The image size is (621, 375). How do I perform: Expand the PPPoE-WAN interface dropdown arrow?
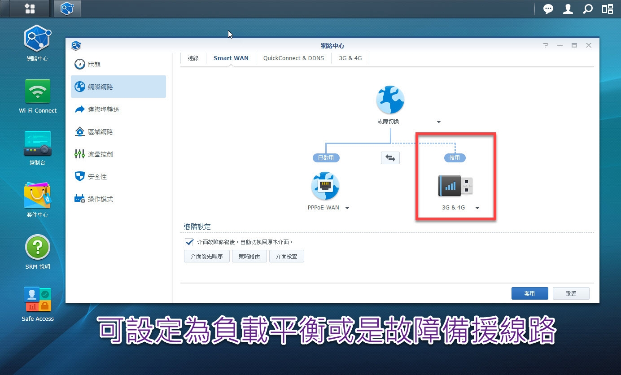347,208
